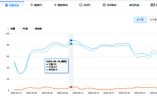Select the 三个月 time range button

pos(140,20)
